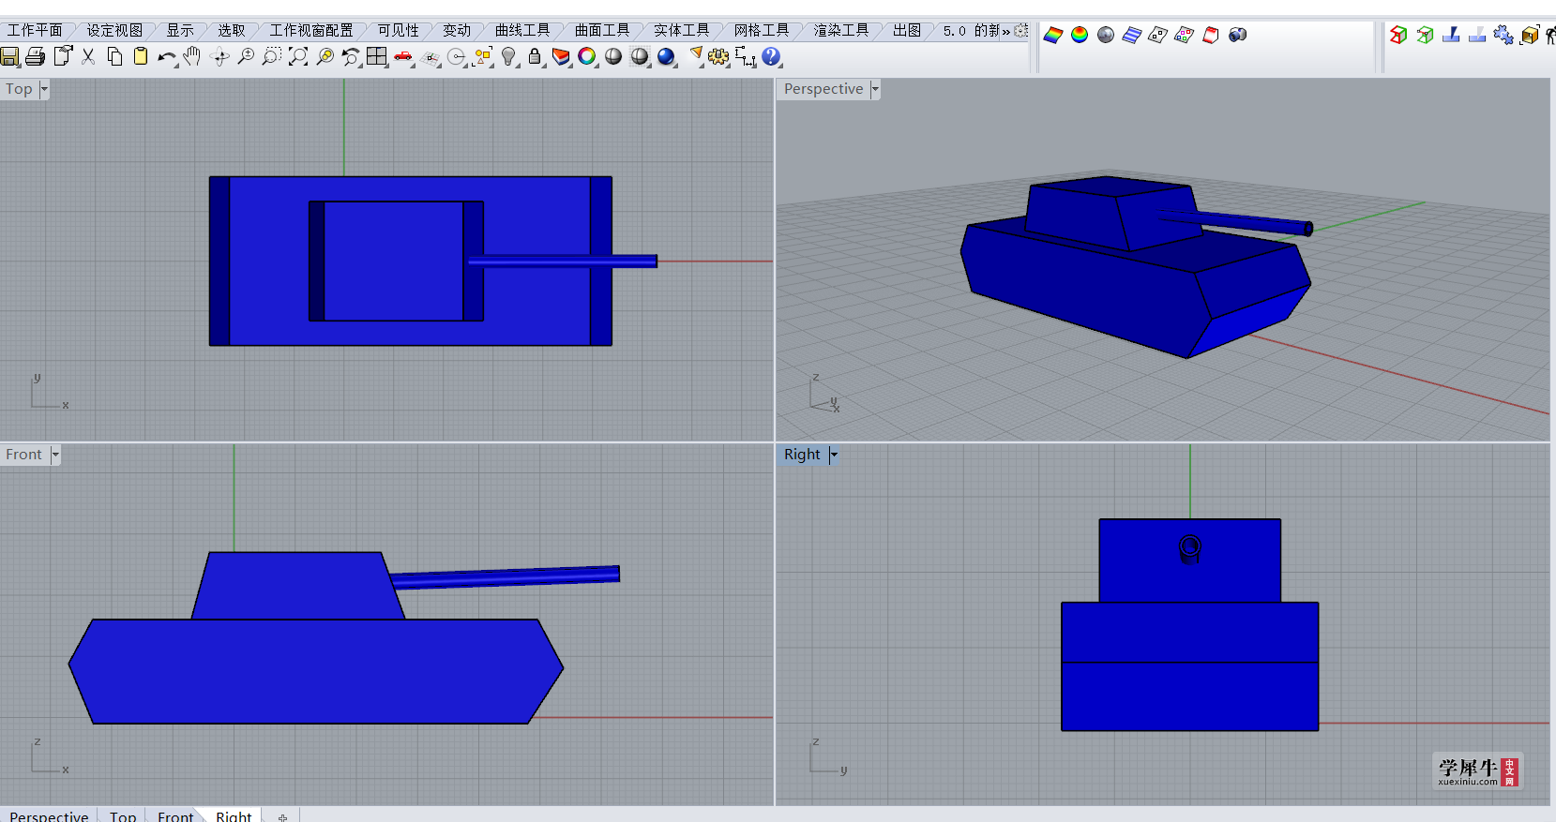
Task: Click the Save file icon
Action: click(x=9, y=57)
